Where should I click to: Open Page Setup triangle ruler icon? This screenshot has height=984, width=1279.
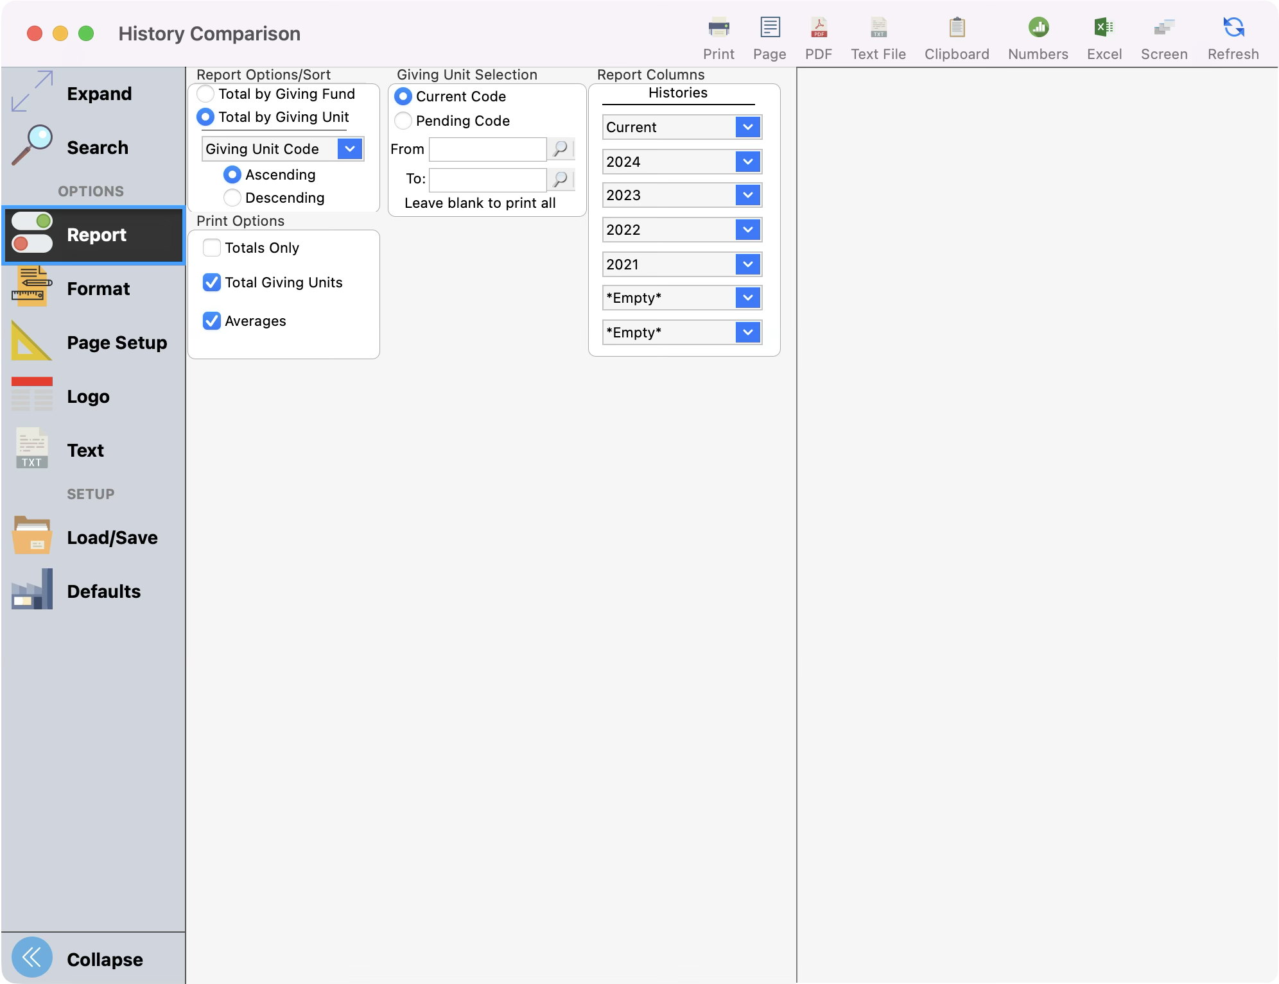click(x=32, y=341)
